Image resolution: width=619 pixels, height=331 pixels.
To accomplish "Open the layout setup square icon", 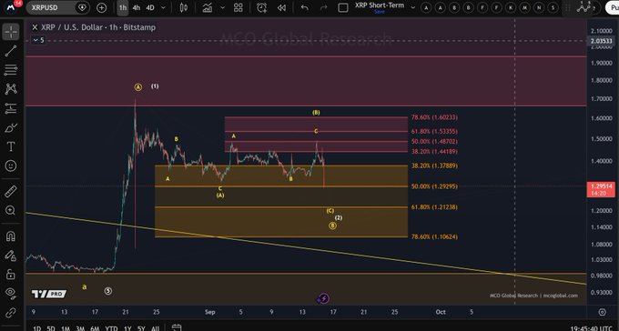I will tap(343, 7).
